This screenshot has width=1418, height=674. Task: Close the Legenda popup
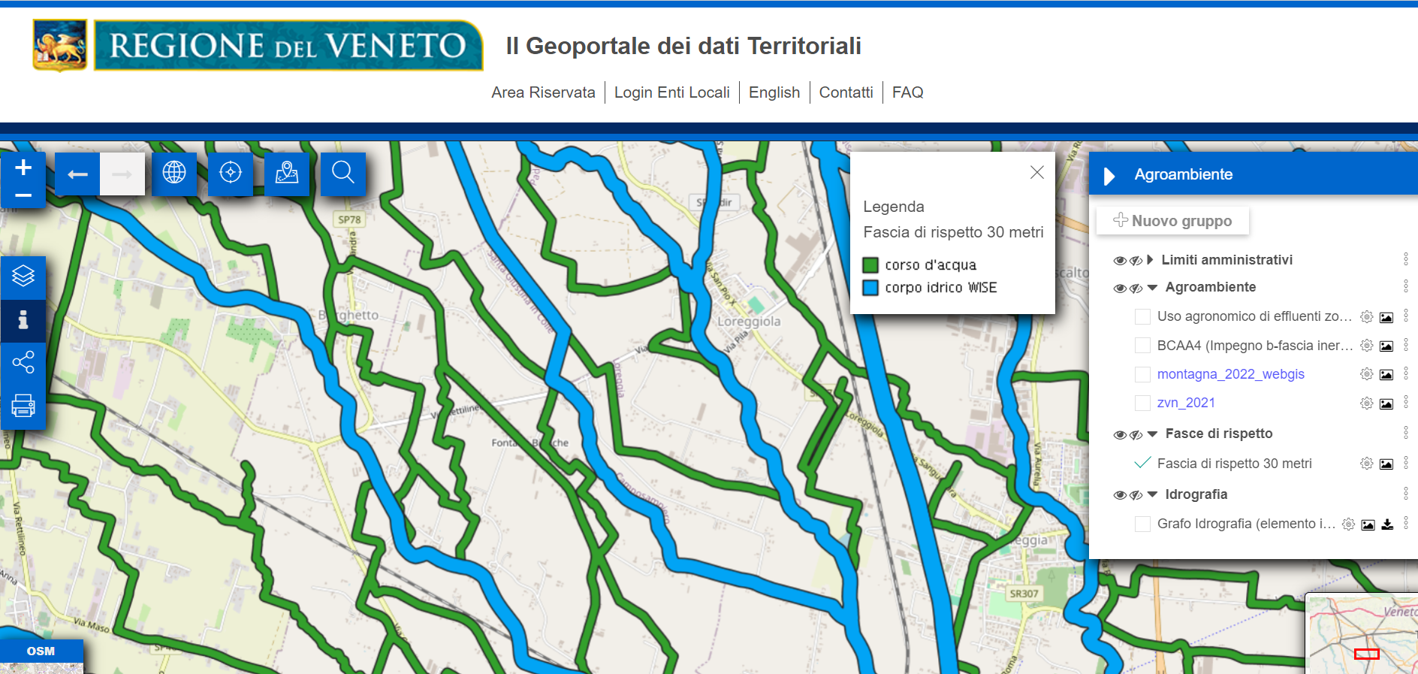[x=1036, y=172]
